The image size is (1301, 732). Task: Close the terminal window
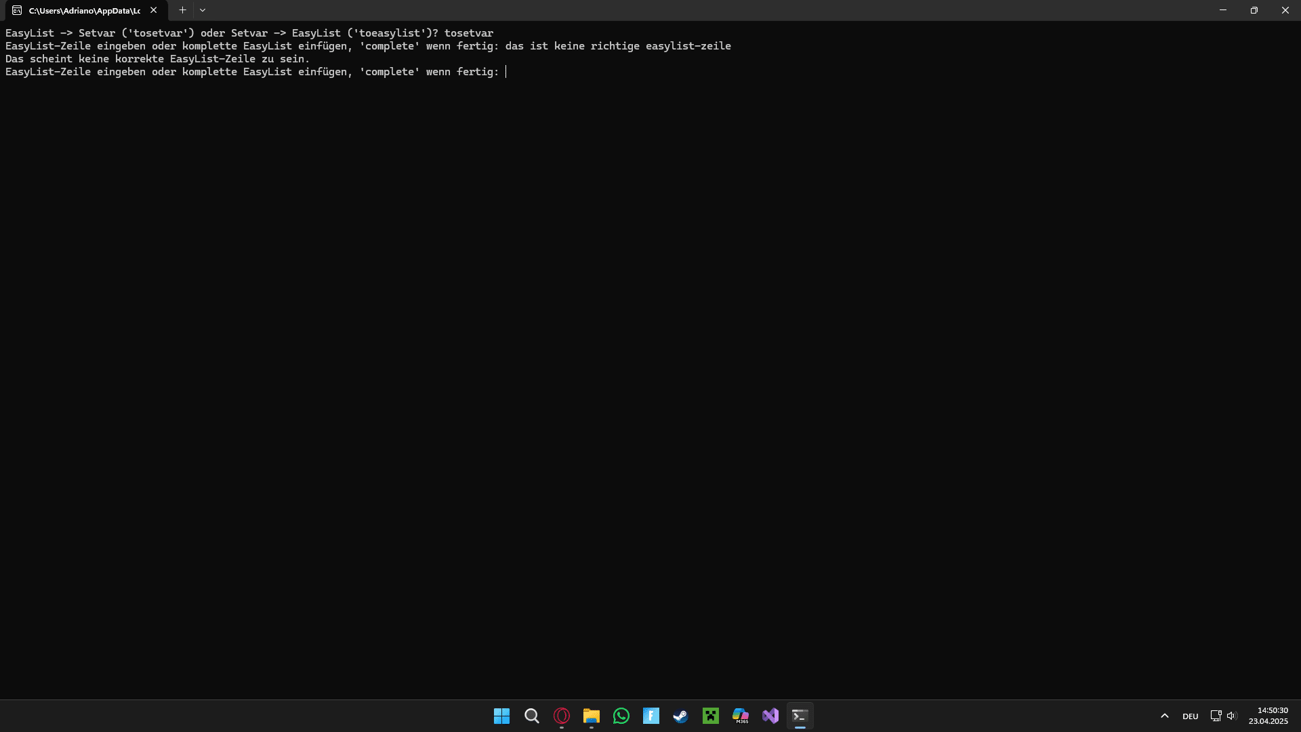click(1285, 10)
